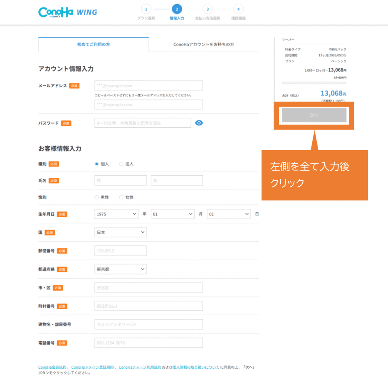Open the birth year dropdown showing 1975

coord(116,214)
